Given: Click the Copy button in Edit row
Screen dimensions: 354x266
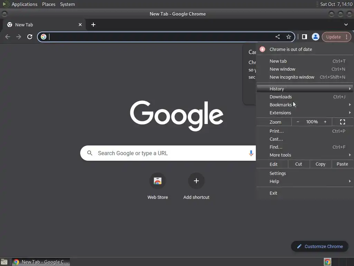Looking at the screenshot, I should tap(320, 164).
